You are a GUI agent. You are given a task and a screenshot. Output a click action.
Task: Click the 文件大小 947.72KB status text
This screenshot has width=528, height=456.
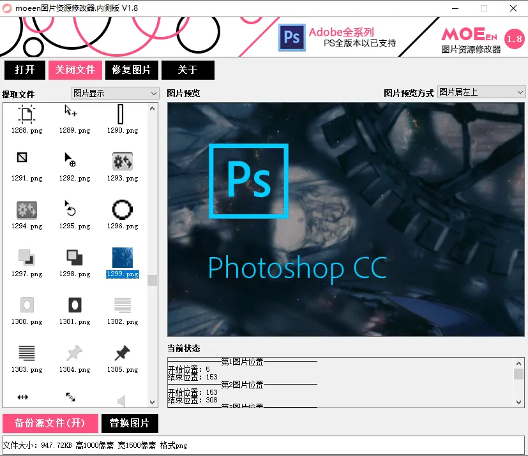(38, 445)
